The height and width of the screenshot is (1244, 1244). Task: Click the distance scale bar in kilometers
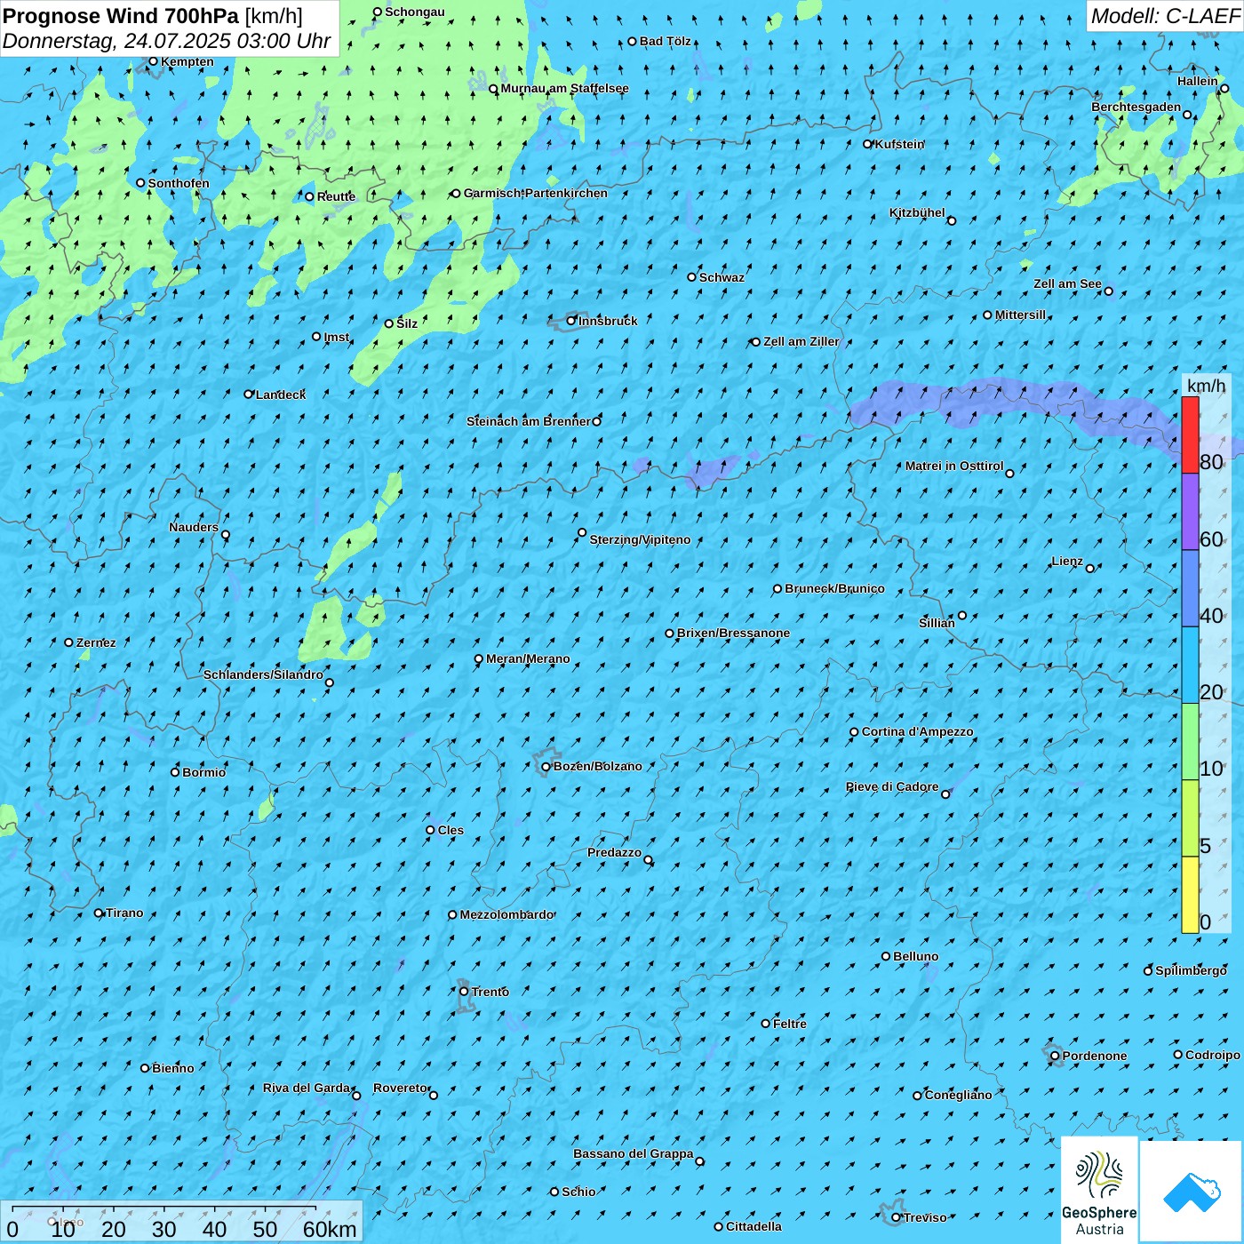click(181, 1222)
